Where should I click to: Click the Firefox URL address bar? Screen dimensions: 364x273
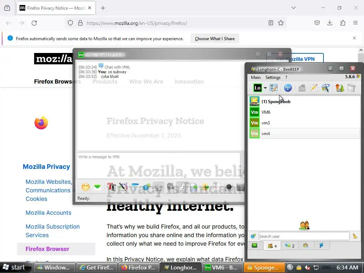(x=175, y=23)
